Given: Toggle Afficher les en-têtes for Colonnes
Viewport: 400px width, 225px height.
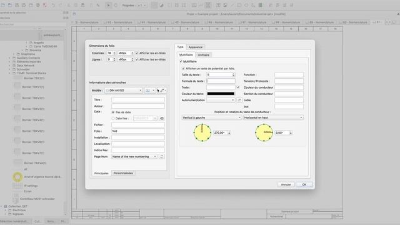Looking at the screenshot, I should pyautogui.click(x=137, y=53).
